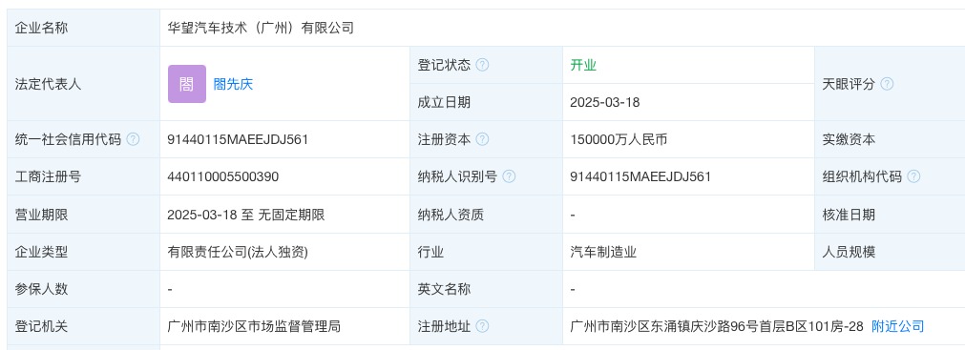Select the company name 华望汽车技术（广州）有限公司
Viewport: 965px width, 350px height.
point(261,28)
